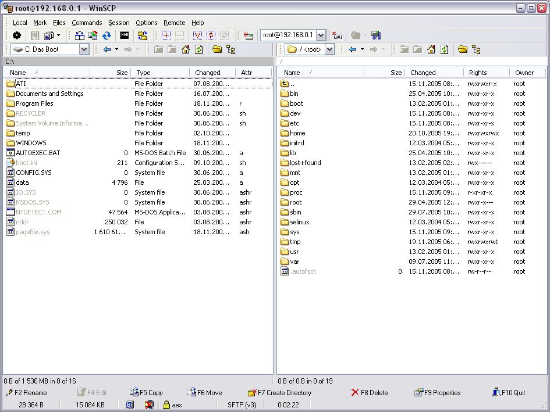
Task: Open the black terminal console icon
Action: [125, 35]
